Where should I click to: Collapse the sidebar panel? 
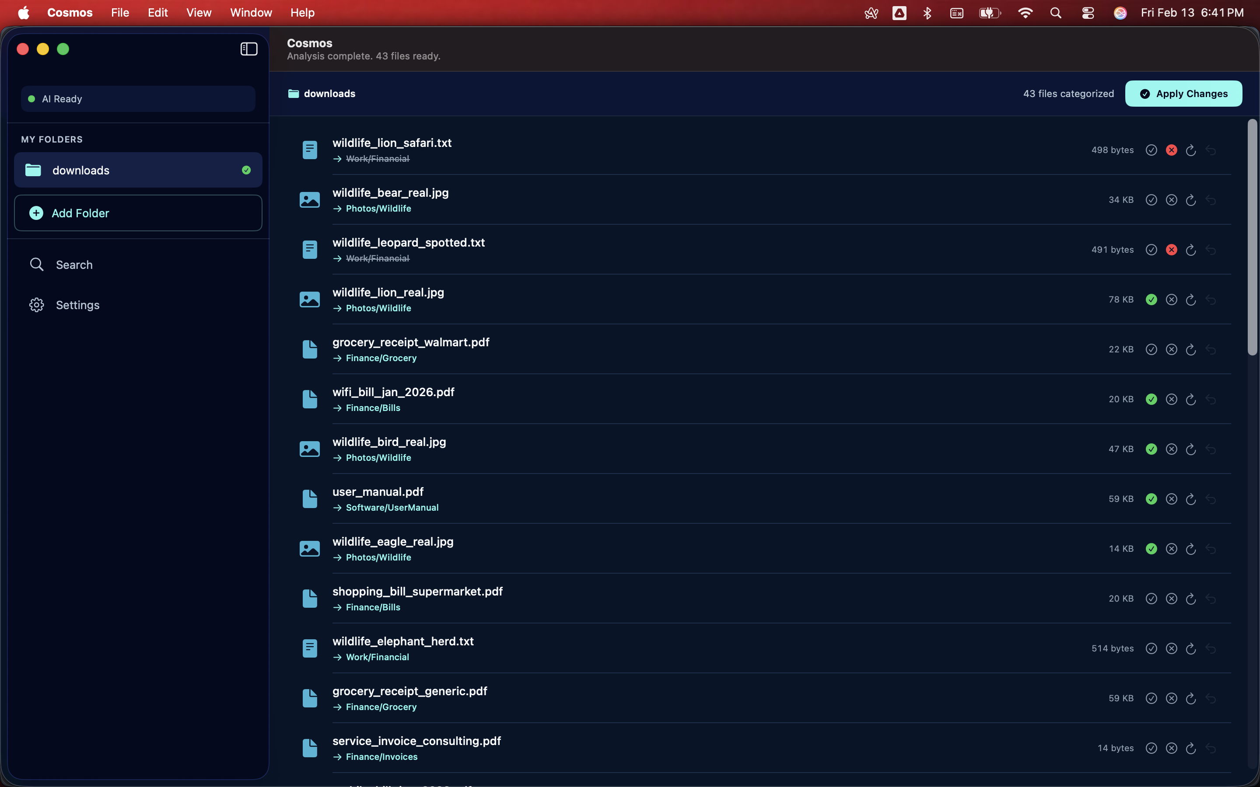coord(248,49)
